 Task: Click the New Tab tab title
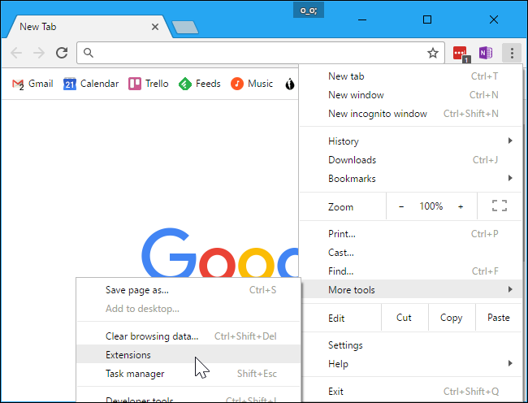pyautogui.click(x=37, y=27)
